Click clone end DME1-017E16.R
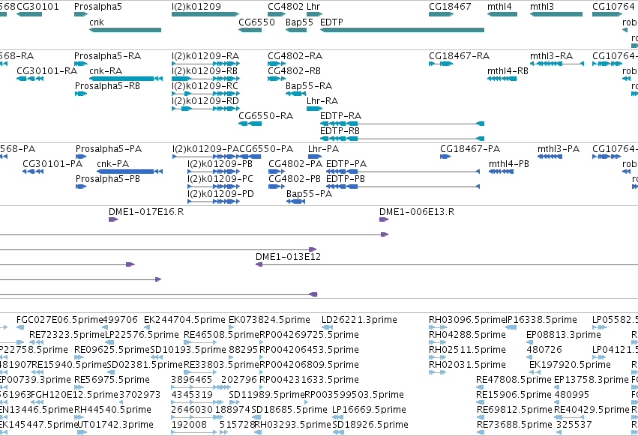 point(146,212)
